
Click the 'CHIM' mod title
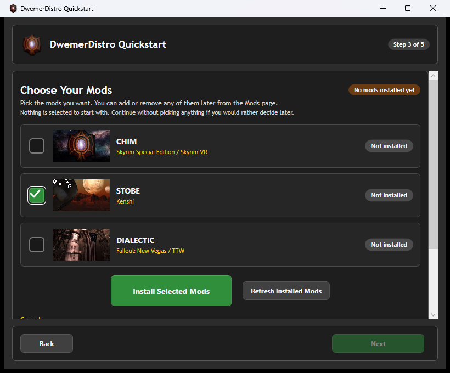tap(127, 142)
